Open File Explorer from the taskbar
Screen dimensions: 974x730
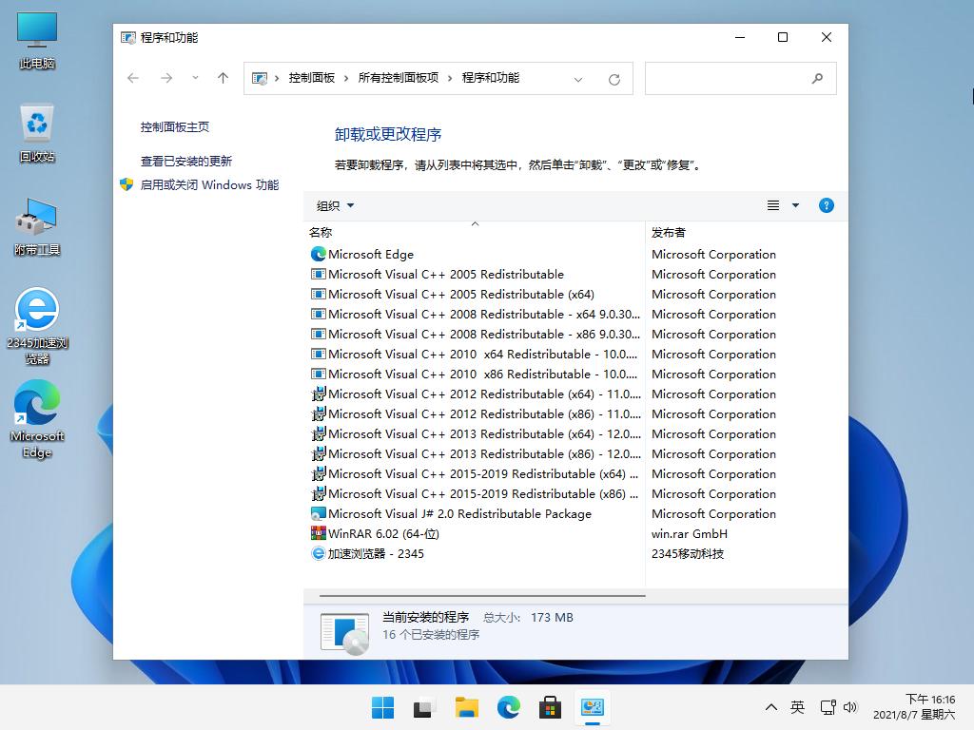(466, 707)
